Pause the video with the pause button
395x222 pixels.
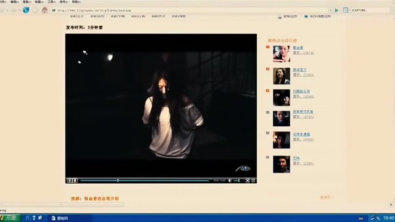point(70,180)
